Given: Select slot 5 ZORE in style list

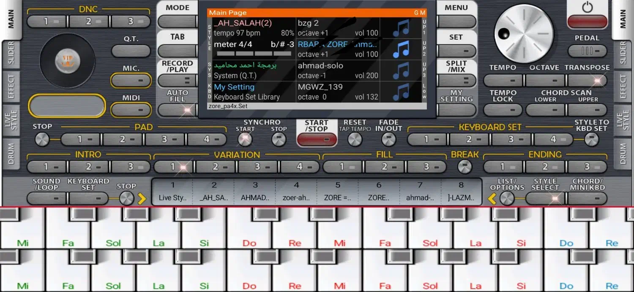Looking at the screenshot, I should point(338,192).
